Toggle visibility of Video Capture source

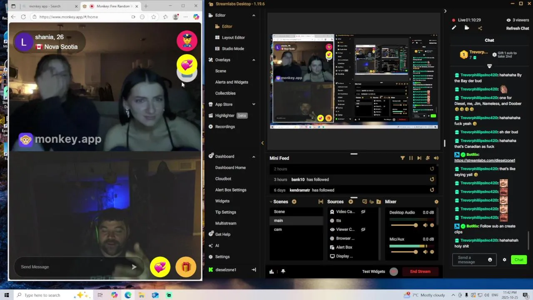(363, 212)
